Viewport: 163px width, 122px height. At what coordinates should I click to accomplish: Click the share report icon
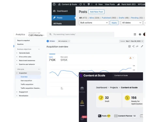click(133, 46)
